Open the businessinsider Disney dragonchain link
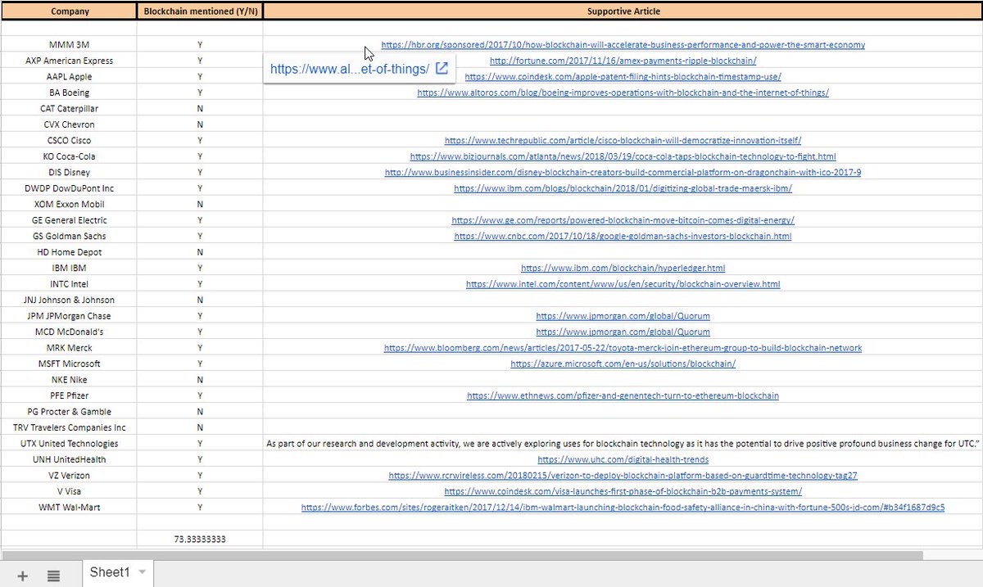The width and height of the screenshot is (983, 587). pos(623,173)
